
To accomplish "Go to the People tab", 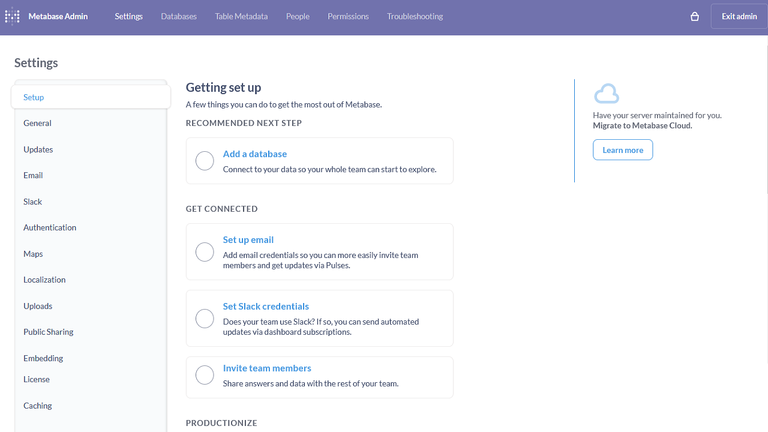I will click(x=298, y=17).
